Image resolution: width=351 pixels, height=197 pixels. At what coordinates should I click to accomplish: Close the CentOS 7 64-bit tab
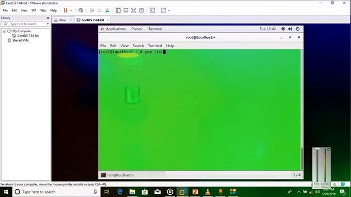coord(107,20)
